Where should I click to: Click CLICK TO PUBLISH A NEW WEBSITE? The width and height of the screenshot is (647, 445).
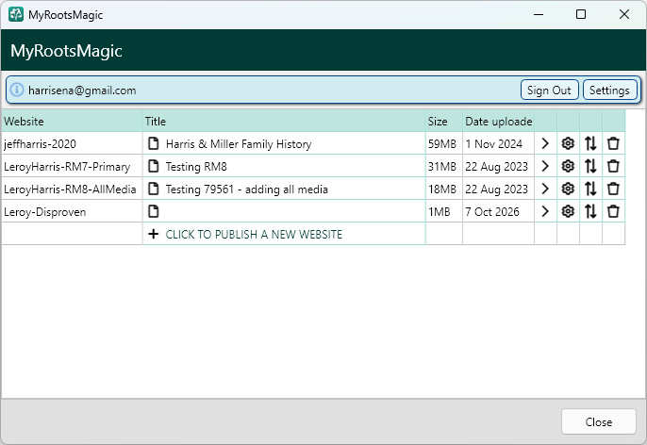tap(254, 234)
